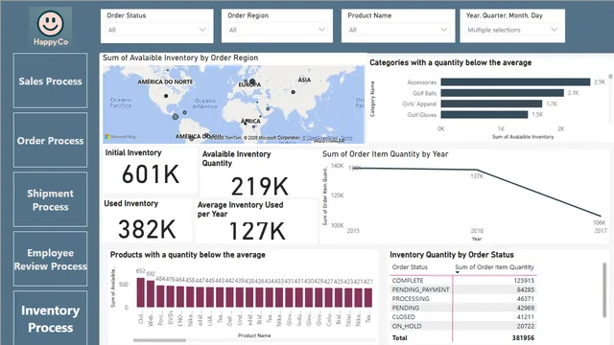Screen dimensions: 614x345
Task: Click the Girls' Apparel bar
Action: pyautogui.click(x=491, y=103)
